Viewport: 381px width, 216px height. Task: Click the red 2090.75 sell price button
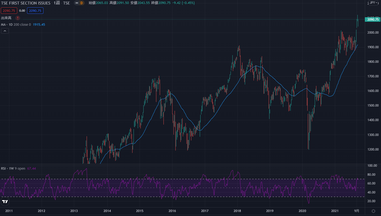(x=9, y=11)
